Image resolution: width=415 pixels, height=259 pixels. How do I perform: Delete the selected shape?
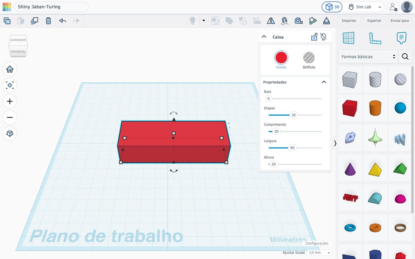tap(48, 21)
